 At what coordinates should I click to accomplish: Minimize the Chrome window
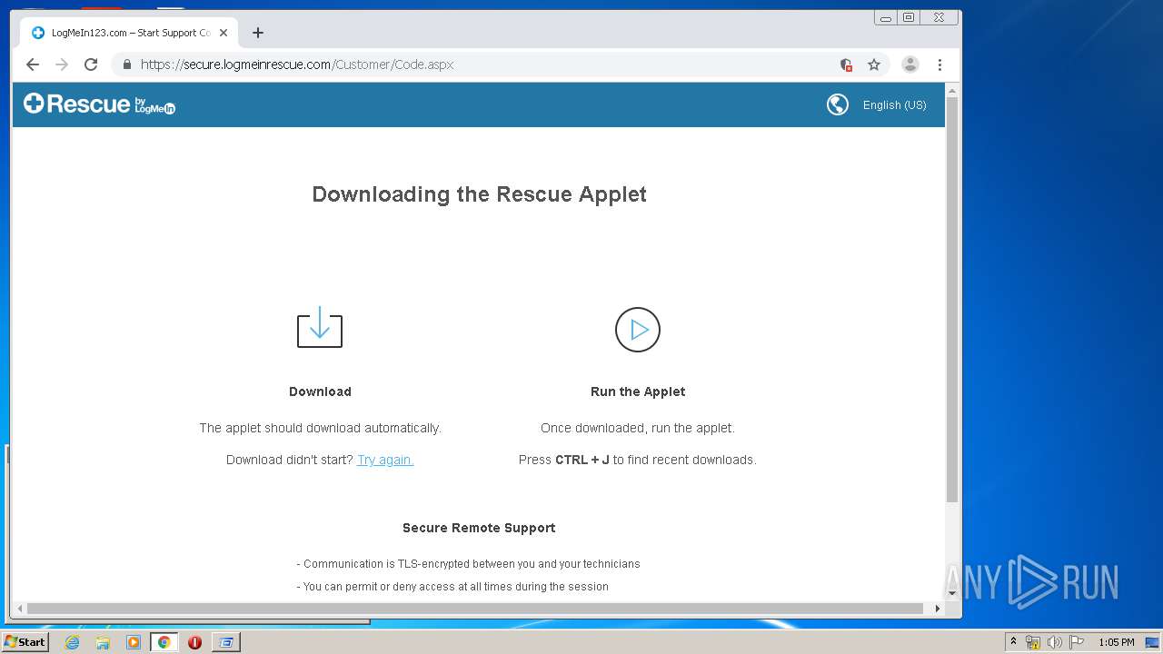886,17
